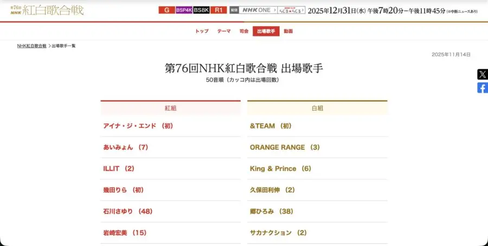This screenshot has height=246, width=488.
Task: Open the アイナ・ジ・エンド artist entry
Action: pyautogui.click(x=138, y=126)
